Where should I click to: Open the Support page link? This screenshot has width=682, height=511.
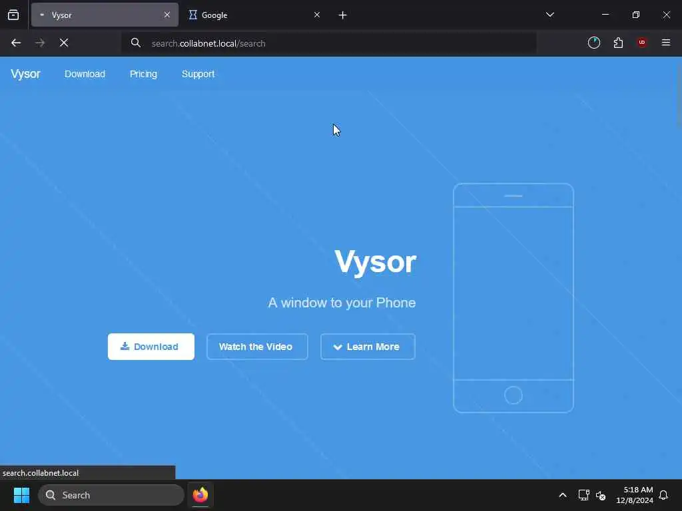coord(198,74)
